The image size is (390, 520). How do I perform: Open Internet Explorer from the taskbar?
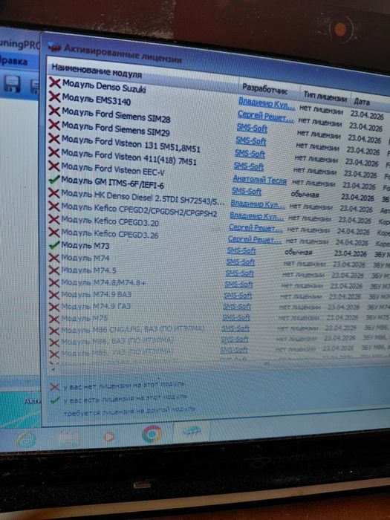pos(27,440)
